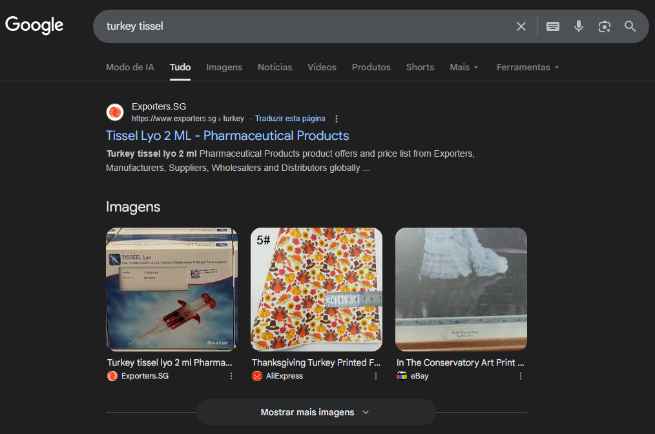
Task: Open Tissel Lyo 2 ML result link
Action: pyautogui.click(x=227, y=135)
